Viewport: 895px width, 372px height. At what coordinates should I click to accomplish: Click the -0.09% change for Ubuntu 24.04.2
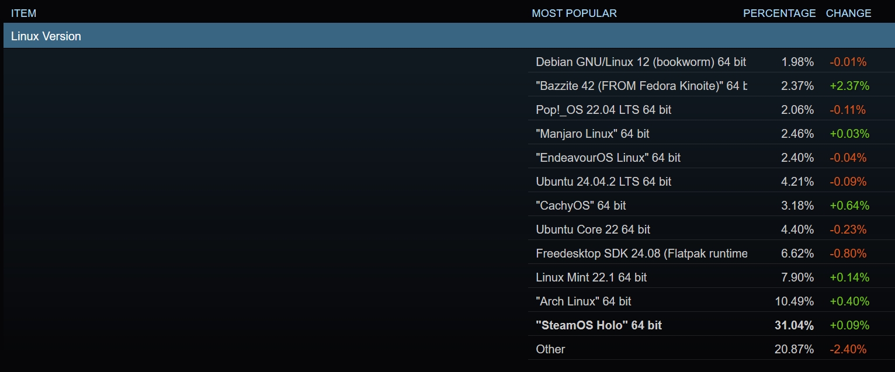coord(848,182)
